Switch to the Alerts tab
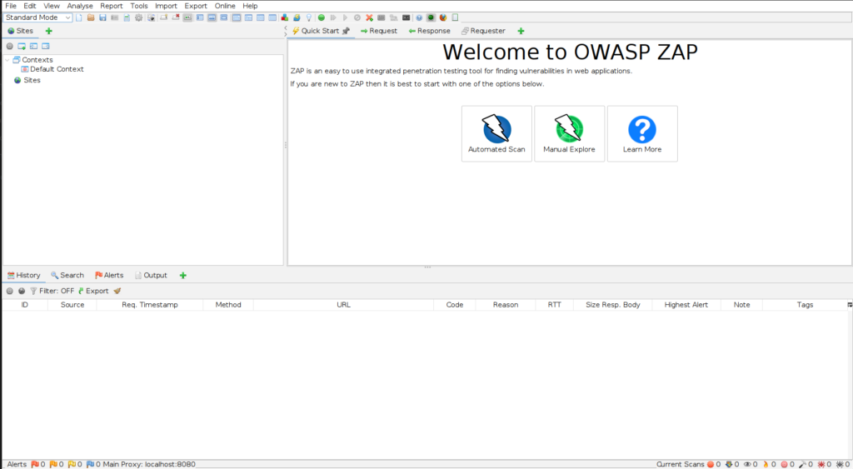This screenshot has width=853, height=469. coord(108,275)
